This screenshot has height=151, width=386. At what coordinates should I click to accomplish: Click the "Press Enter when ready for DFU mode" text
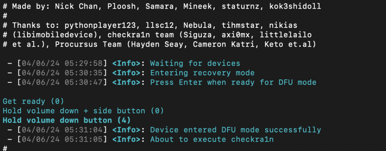pyautogui.click(x=233, y=82)
